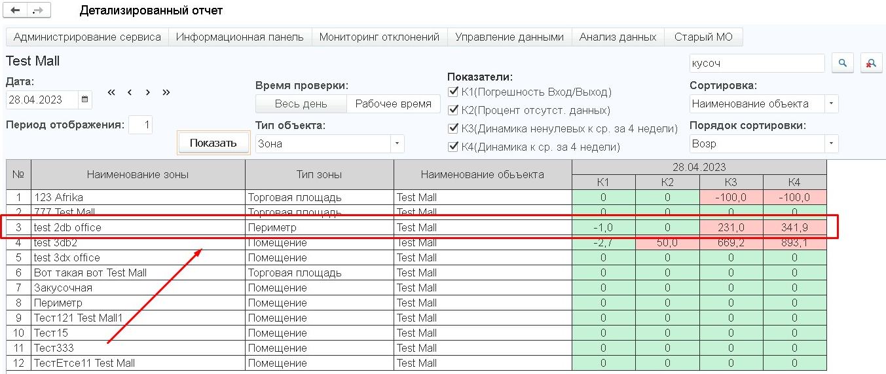Select 'Весь день' check time toggle
This screenshot has width=886, height=374.
[301, 103]
